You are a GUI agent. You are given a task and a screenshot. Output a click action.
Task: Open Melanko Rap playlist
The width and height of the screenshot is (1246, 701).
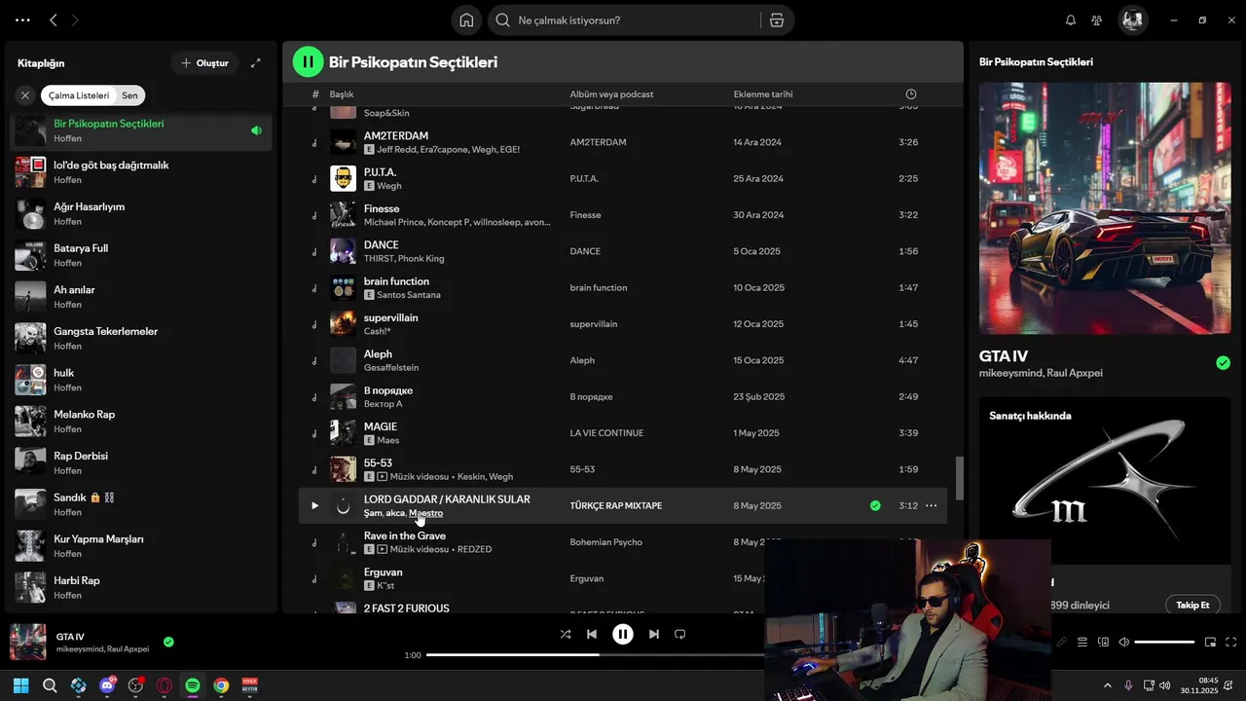141,422
